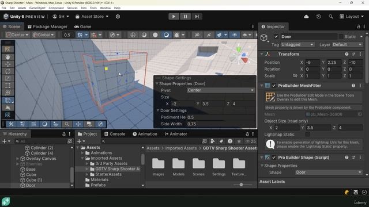369x207 pixels.
Task: Switch to the Animator tab
Action: (x=176, y=134)
